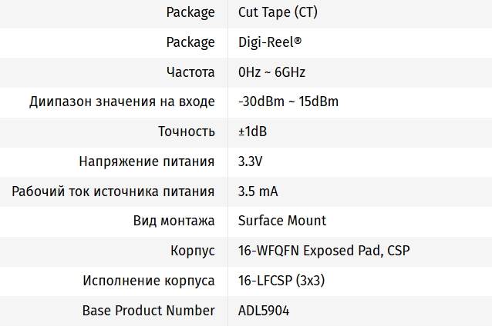Select the ±1dB accuracy value
The image size is (492, 333).
[253, 132]
